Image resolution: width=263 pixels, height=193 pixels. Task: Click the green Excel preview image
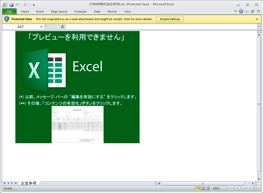pyautogui.click(x=77, y=87)
